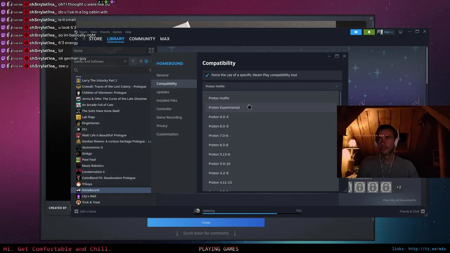Open the Help menu in menu bar
The image size is (450, 253).
pos(128,32)
